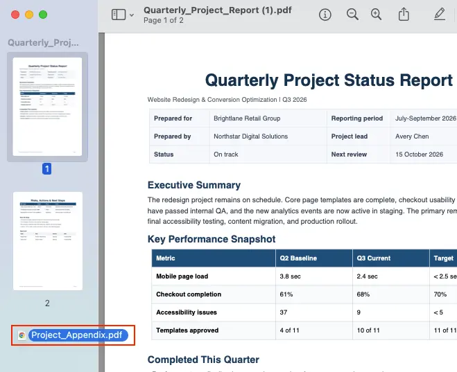The height and width of the screenshot is (372, 457).
Task: Click the '15 October 2026' next review date
Action: (x=419, y=154)
